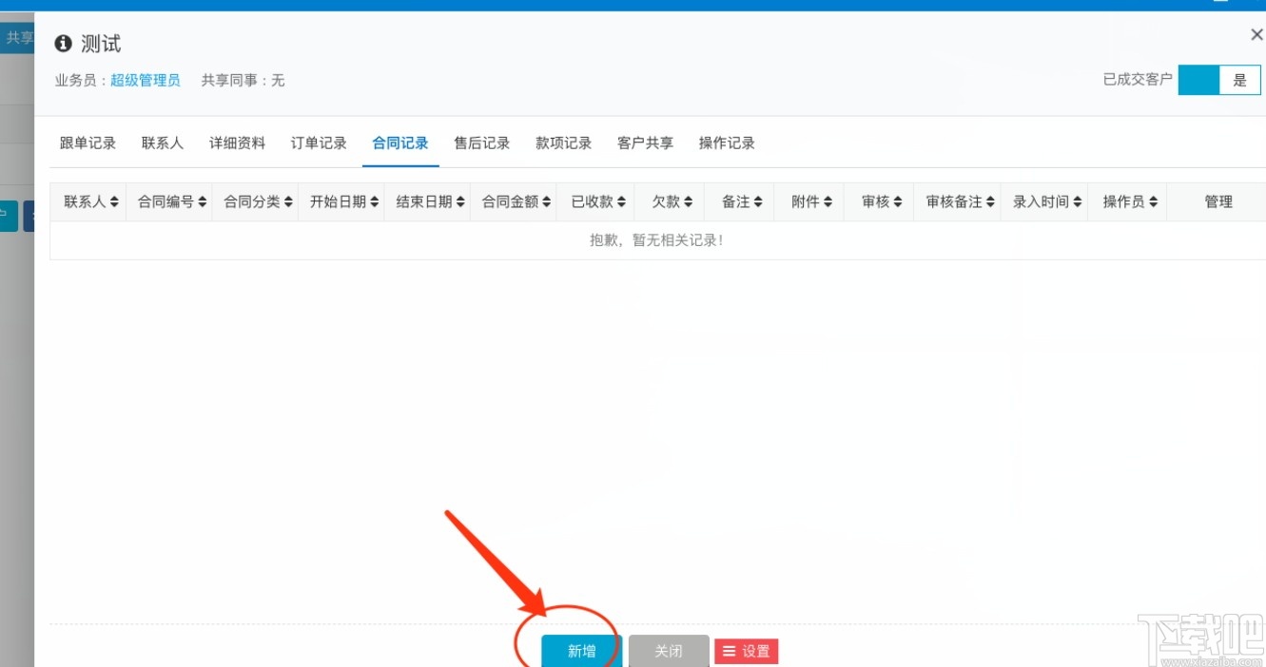This screenshot has height=667, width=1266.
Task: Open the 售后记录 tab
Action: pyautogui.click(x=481, y=142)
